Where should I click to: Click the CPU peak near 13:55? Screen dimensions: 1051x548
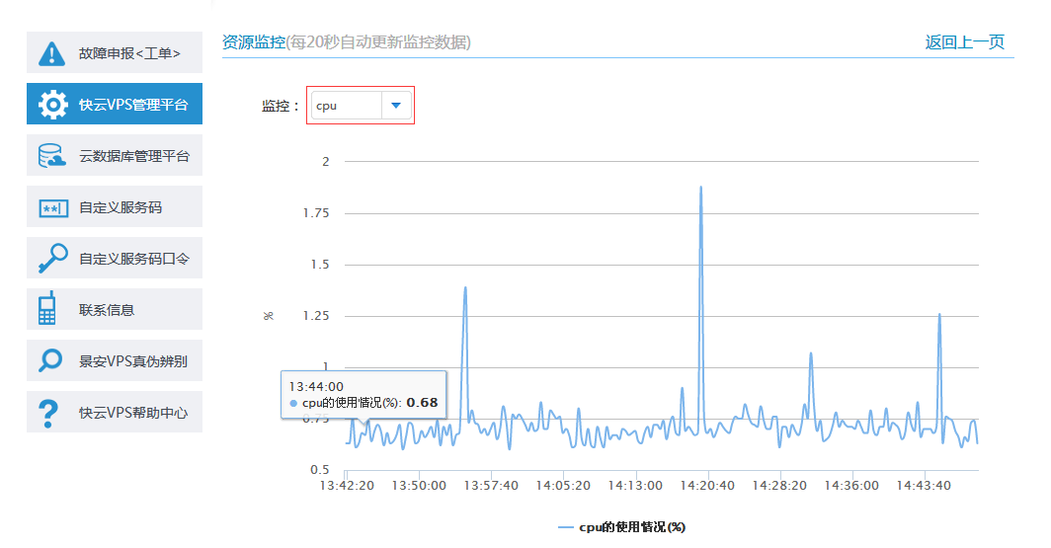tap(464, 287)
